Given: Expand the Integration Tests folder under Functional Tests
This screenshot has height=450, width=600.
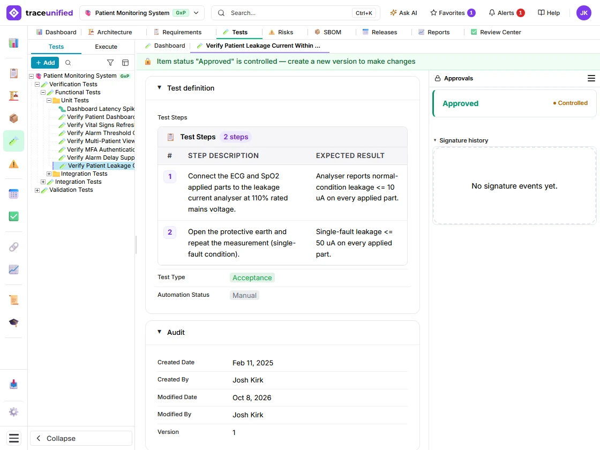Looking at the screenshot, I should point(49,174).
